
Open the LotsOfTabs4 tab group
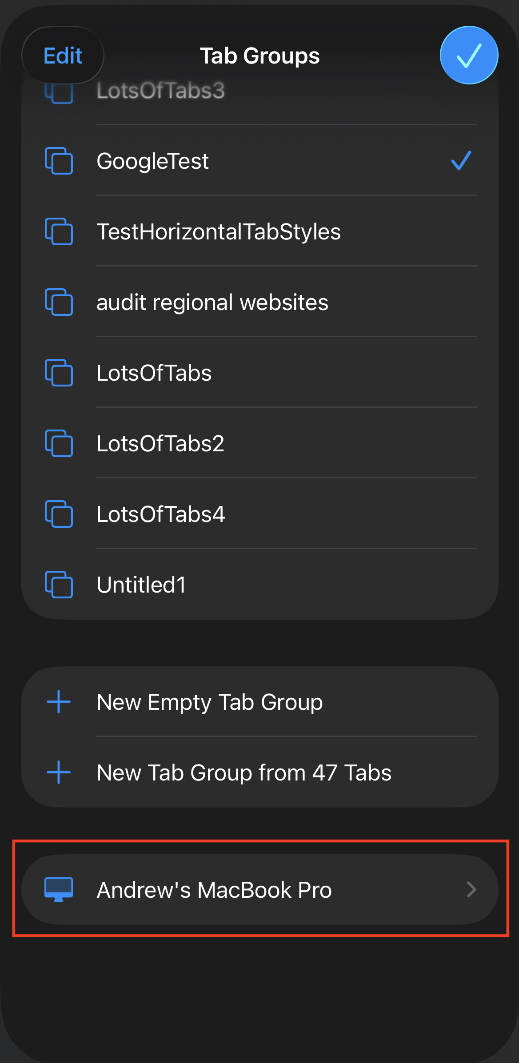161,514
